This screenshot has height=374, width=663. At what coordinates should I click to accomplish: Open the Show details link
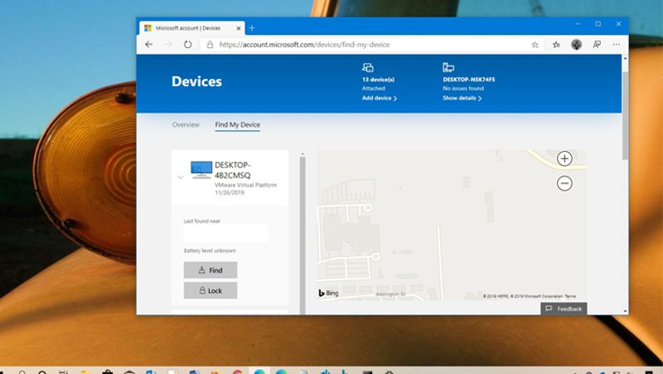[x=462, y=98]
